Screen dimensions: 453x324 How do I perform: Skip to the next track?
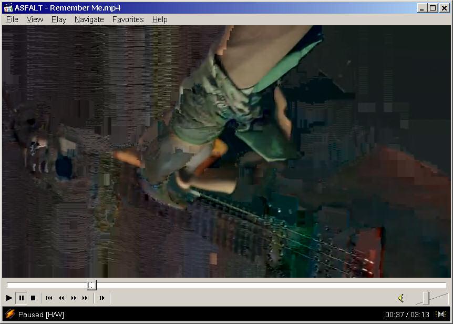[x=85, y=298]
